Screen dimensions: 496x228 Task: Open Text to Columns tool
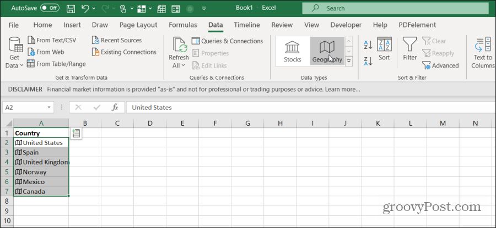point(483,52)
